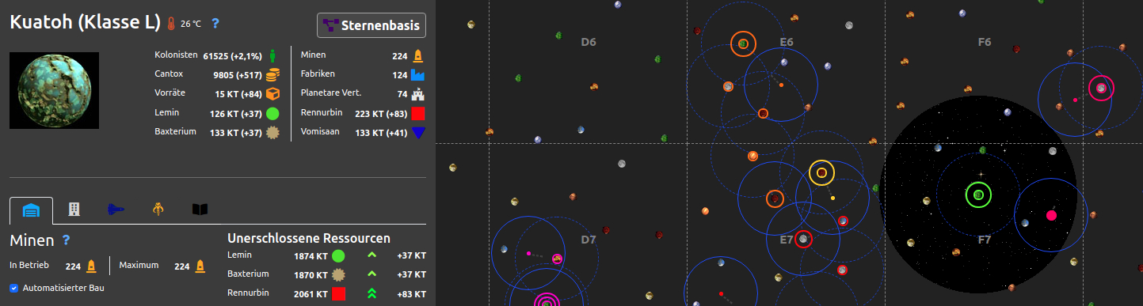This screenshot has width=1143, height=306.
Task: Click the F7 sector label
Action: [x=985, y=240]
